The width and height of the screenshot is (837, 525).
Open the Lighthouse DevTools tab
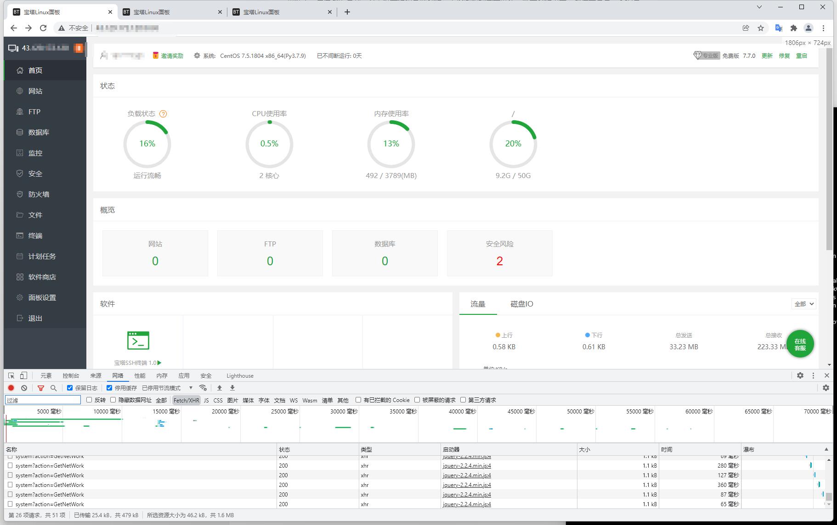[x=240, y=375]
